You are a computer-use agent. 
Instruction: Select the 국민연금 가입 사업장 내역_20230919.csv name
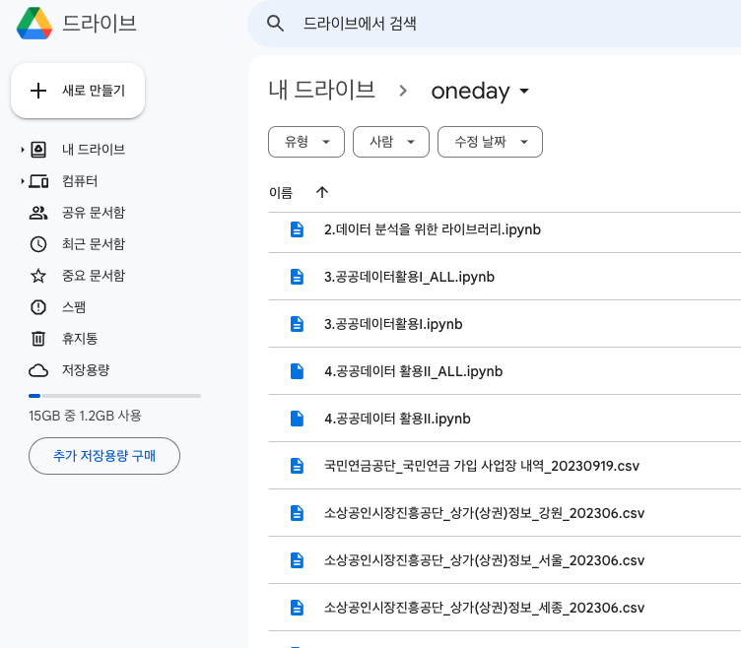tap(482, 466)
